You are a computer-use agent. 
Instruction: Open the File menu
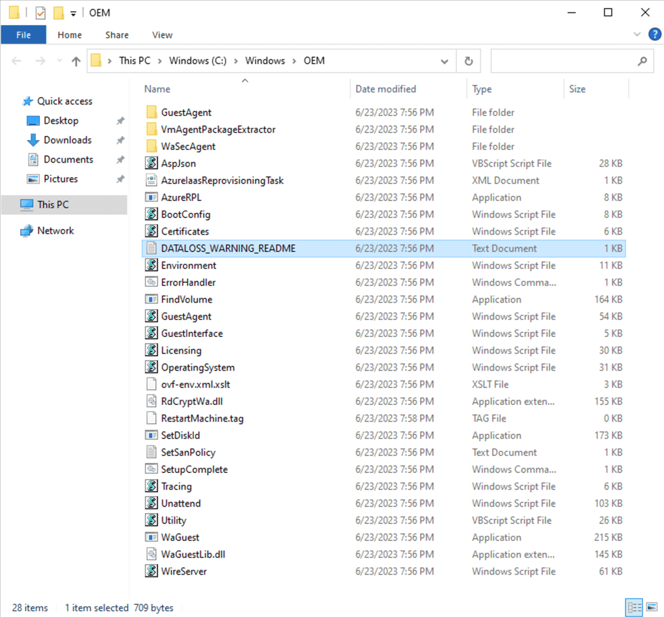23,35
